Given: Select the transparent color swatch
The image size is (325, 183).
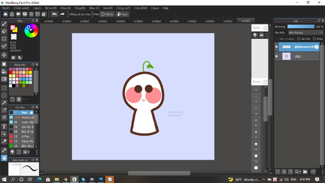Looking at the screenshot, I should pyautogui.click(x=14, y=37).
